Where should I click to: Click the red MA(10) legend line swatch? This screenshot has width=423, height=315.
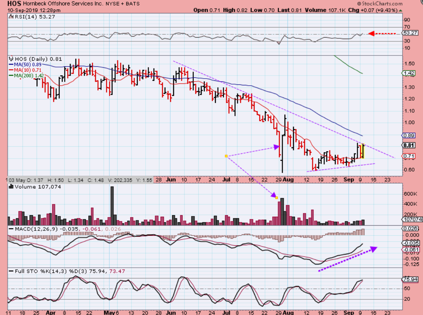[11, 70]
